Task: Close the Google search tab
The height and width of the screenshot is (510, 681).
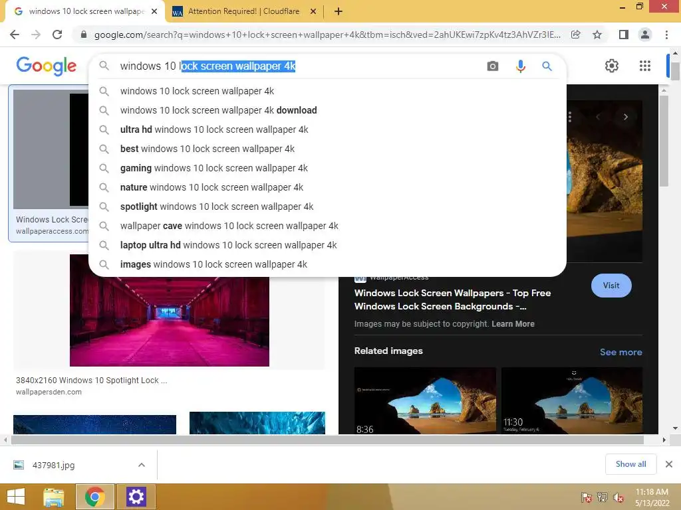Action: click(x=154, y=11)
